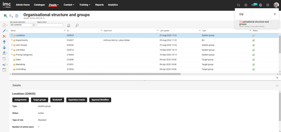
Task: Open the Training menu
Action: coord(85,5)
